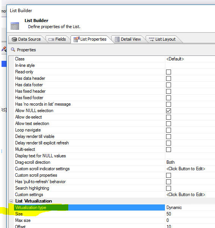Viewport: 215px width, 228px height.
Task: Click the List Properties tab icon
Action: [x=77, y=39]
